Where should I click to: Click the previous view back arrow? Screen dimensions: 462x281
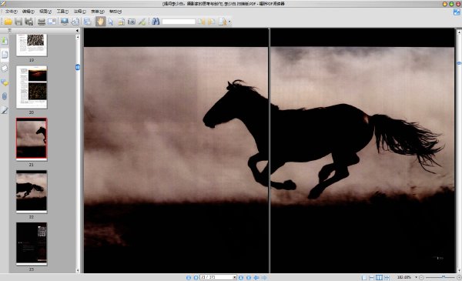point(256,277)
